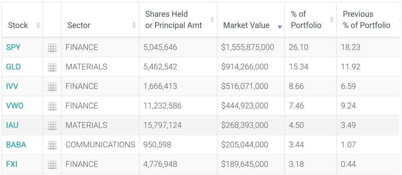Viewport: 402px width, 175px height.
Task: Click the FXI ticker link
Action: 12,164
